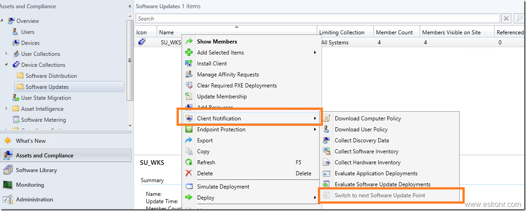Click the Show Members green arrow icon
526x211 pixels.
[189, 42]
